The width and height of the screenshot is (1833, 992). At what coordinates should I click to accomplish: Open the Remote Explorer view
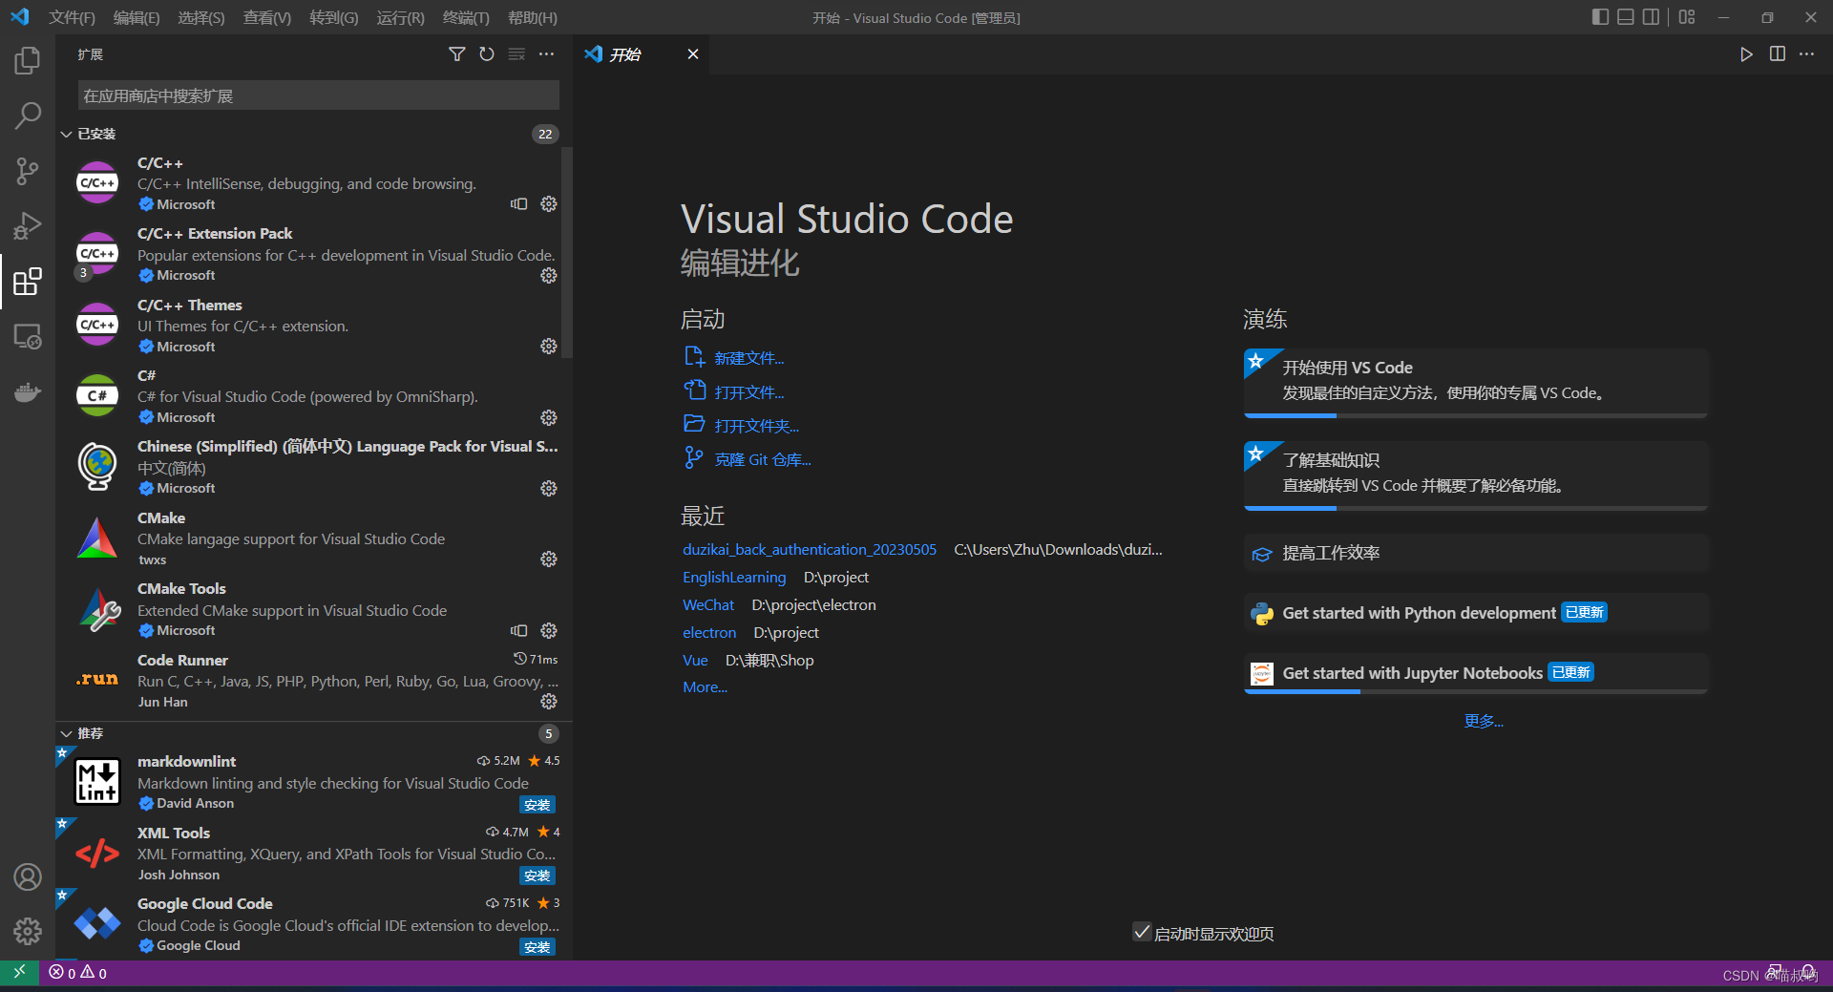(x=28, y=337)
